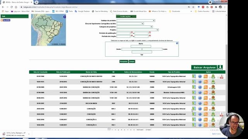This screenshot has height=139, width=248.
Task: Click the Sair sidebar button
Action: [15, 16]
